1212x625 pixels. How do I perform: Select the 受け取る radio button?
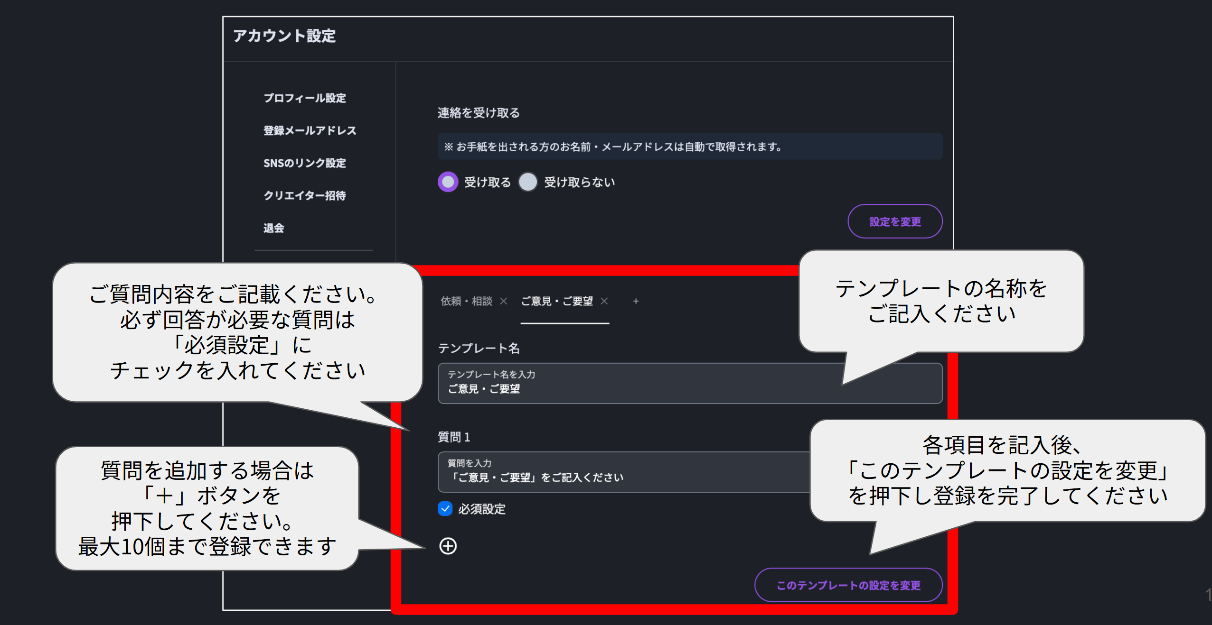point(448,182)
